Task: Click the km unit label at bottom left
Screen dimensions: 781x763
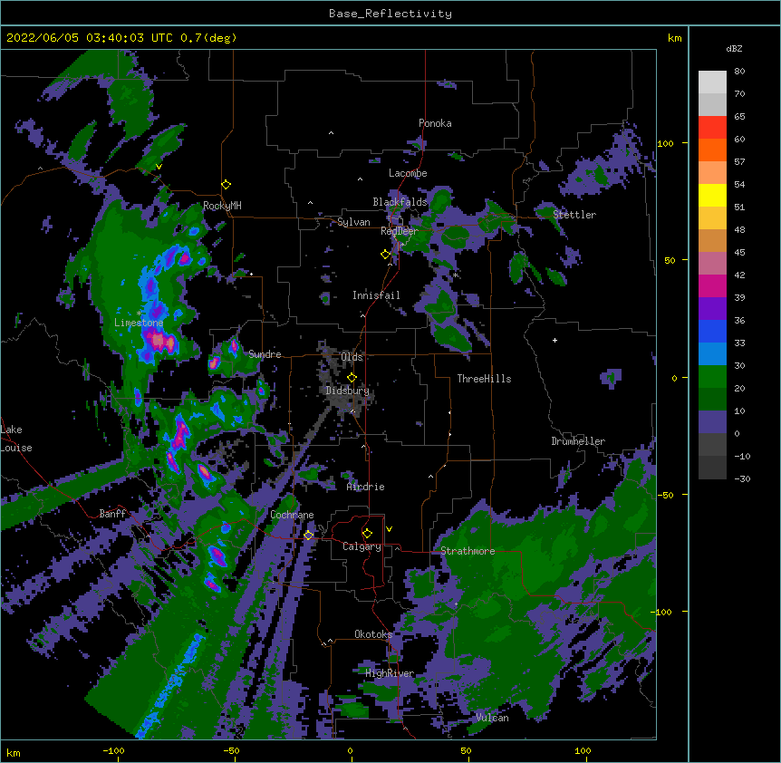Action: [x=14, y=752]
